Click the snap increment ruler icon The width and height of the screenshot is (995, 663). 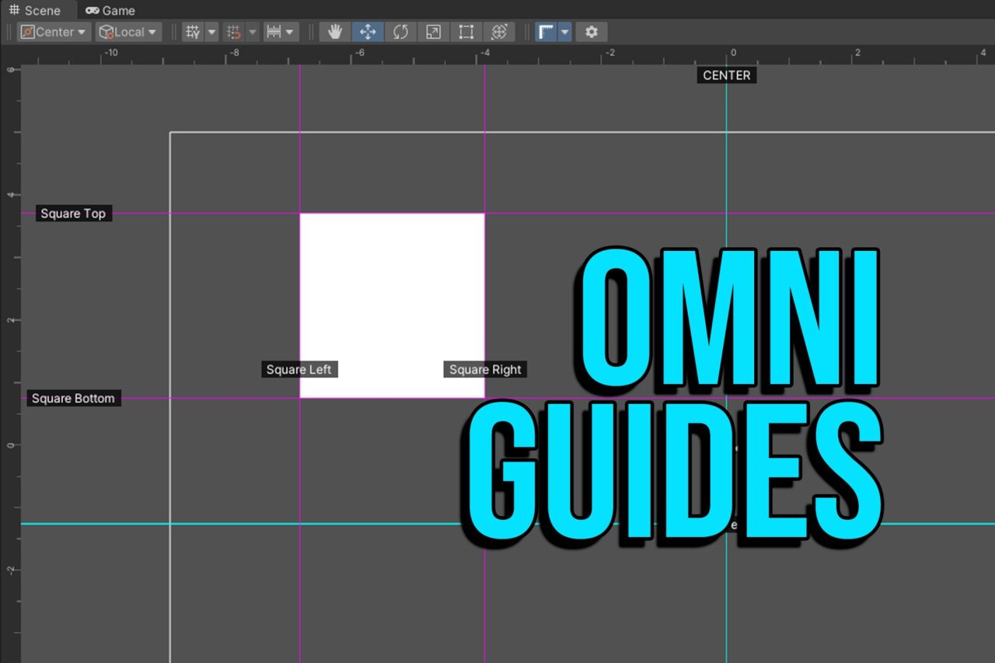[x=275, y=32]
